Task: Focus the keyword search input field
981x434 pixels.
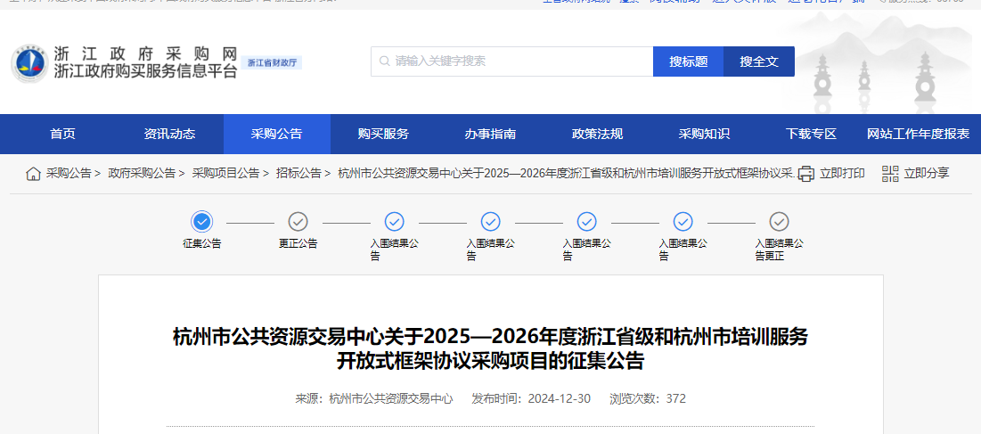Action: click(x=517, y=61)
